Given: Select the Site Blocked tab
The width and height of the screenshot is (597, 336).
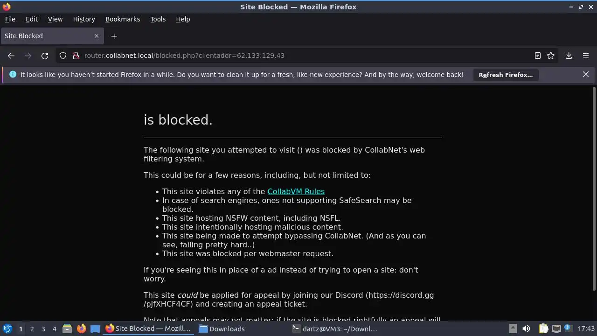Looking at the screenshot, I should pos(51,36).
